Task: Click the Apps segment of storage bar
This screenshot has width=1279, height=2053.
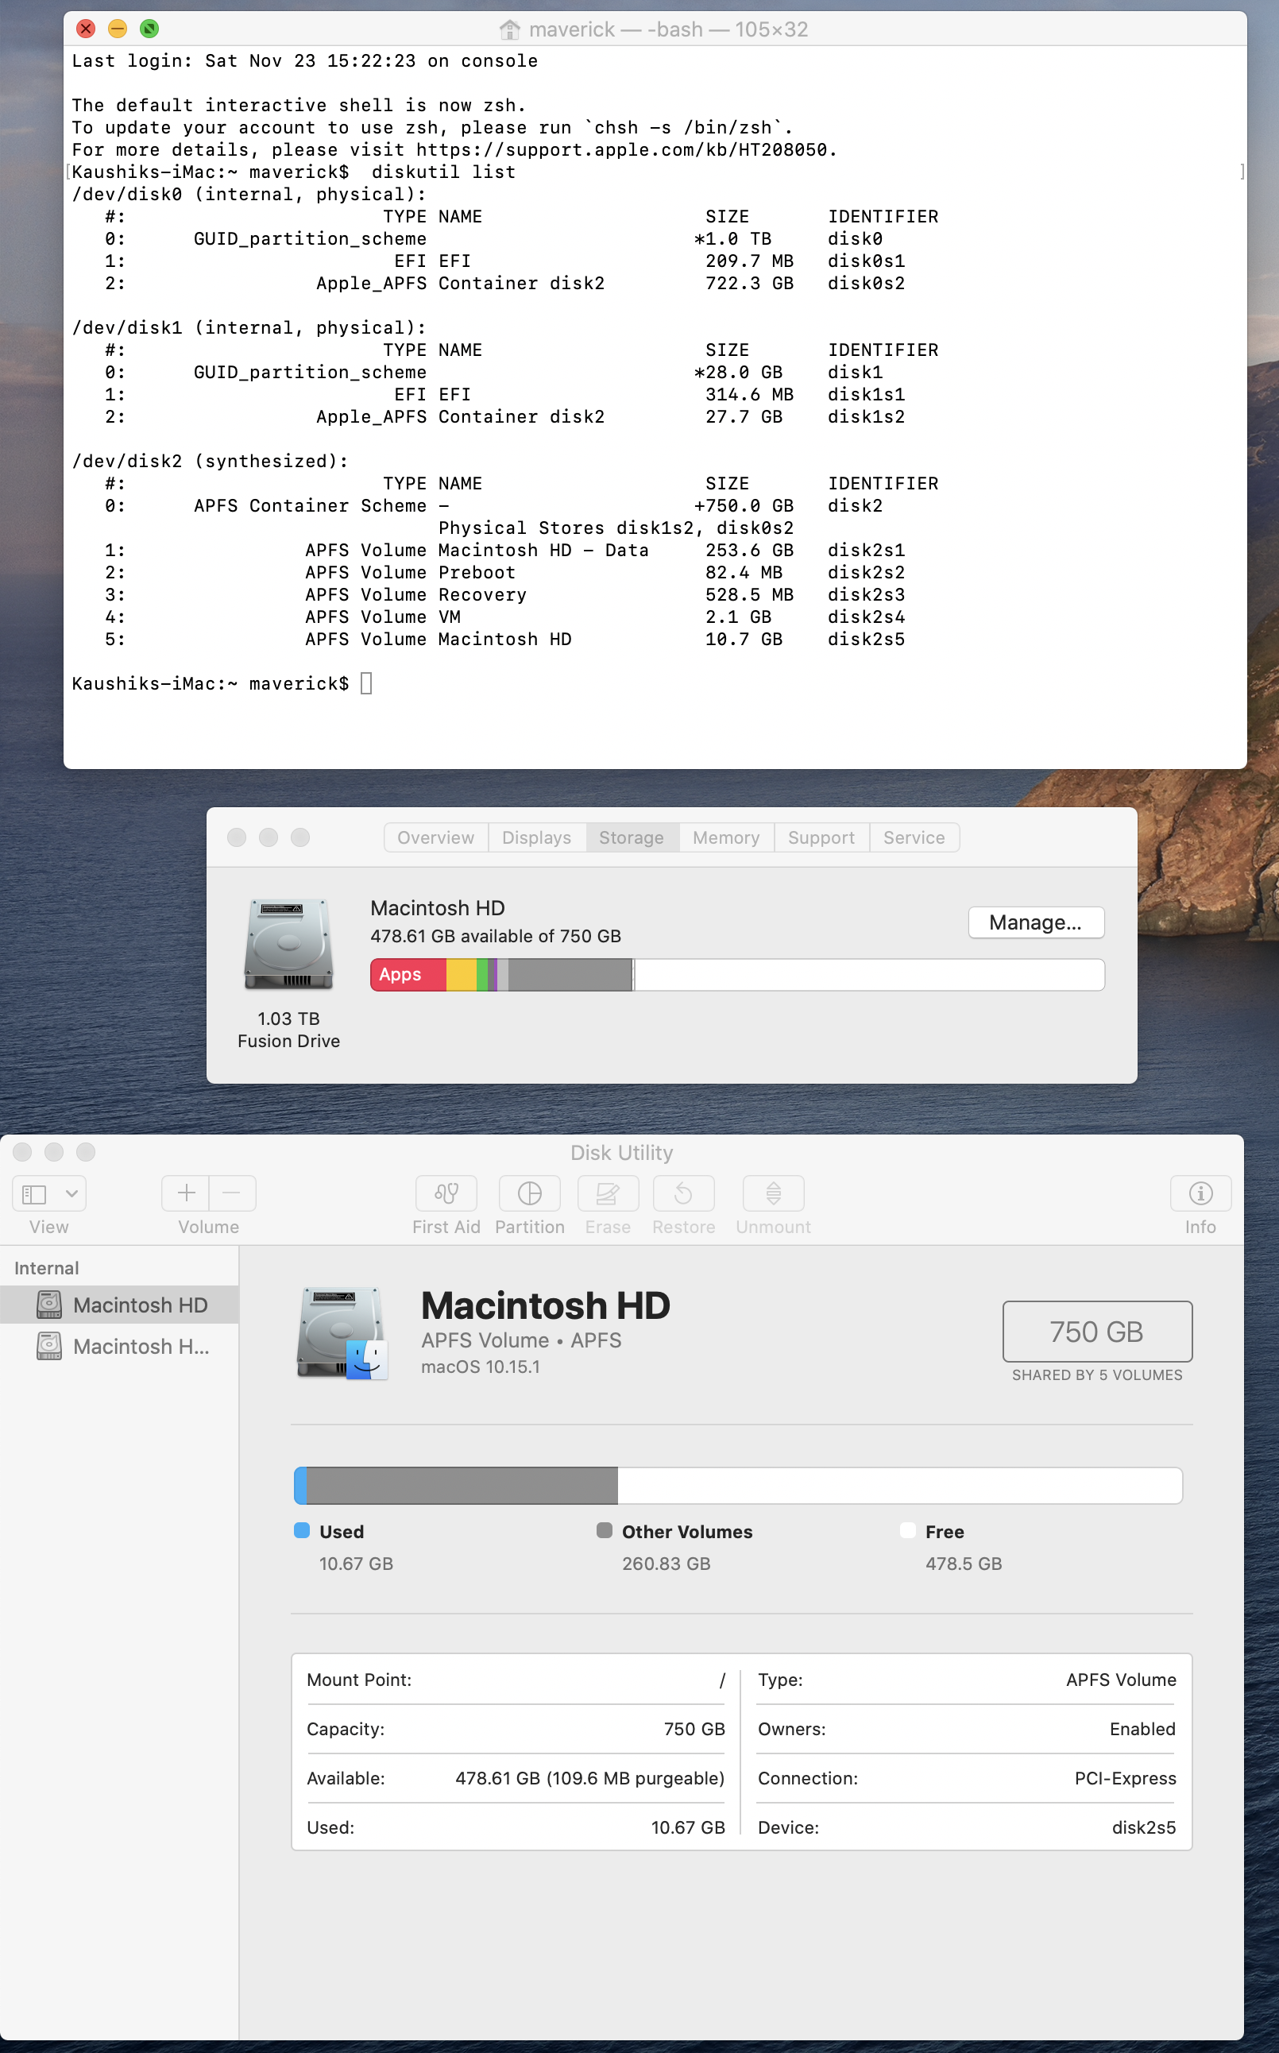Action: click(408, 975)
